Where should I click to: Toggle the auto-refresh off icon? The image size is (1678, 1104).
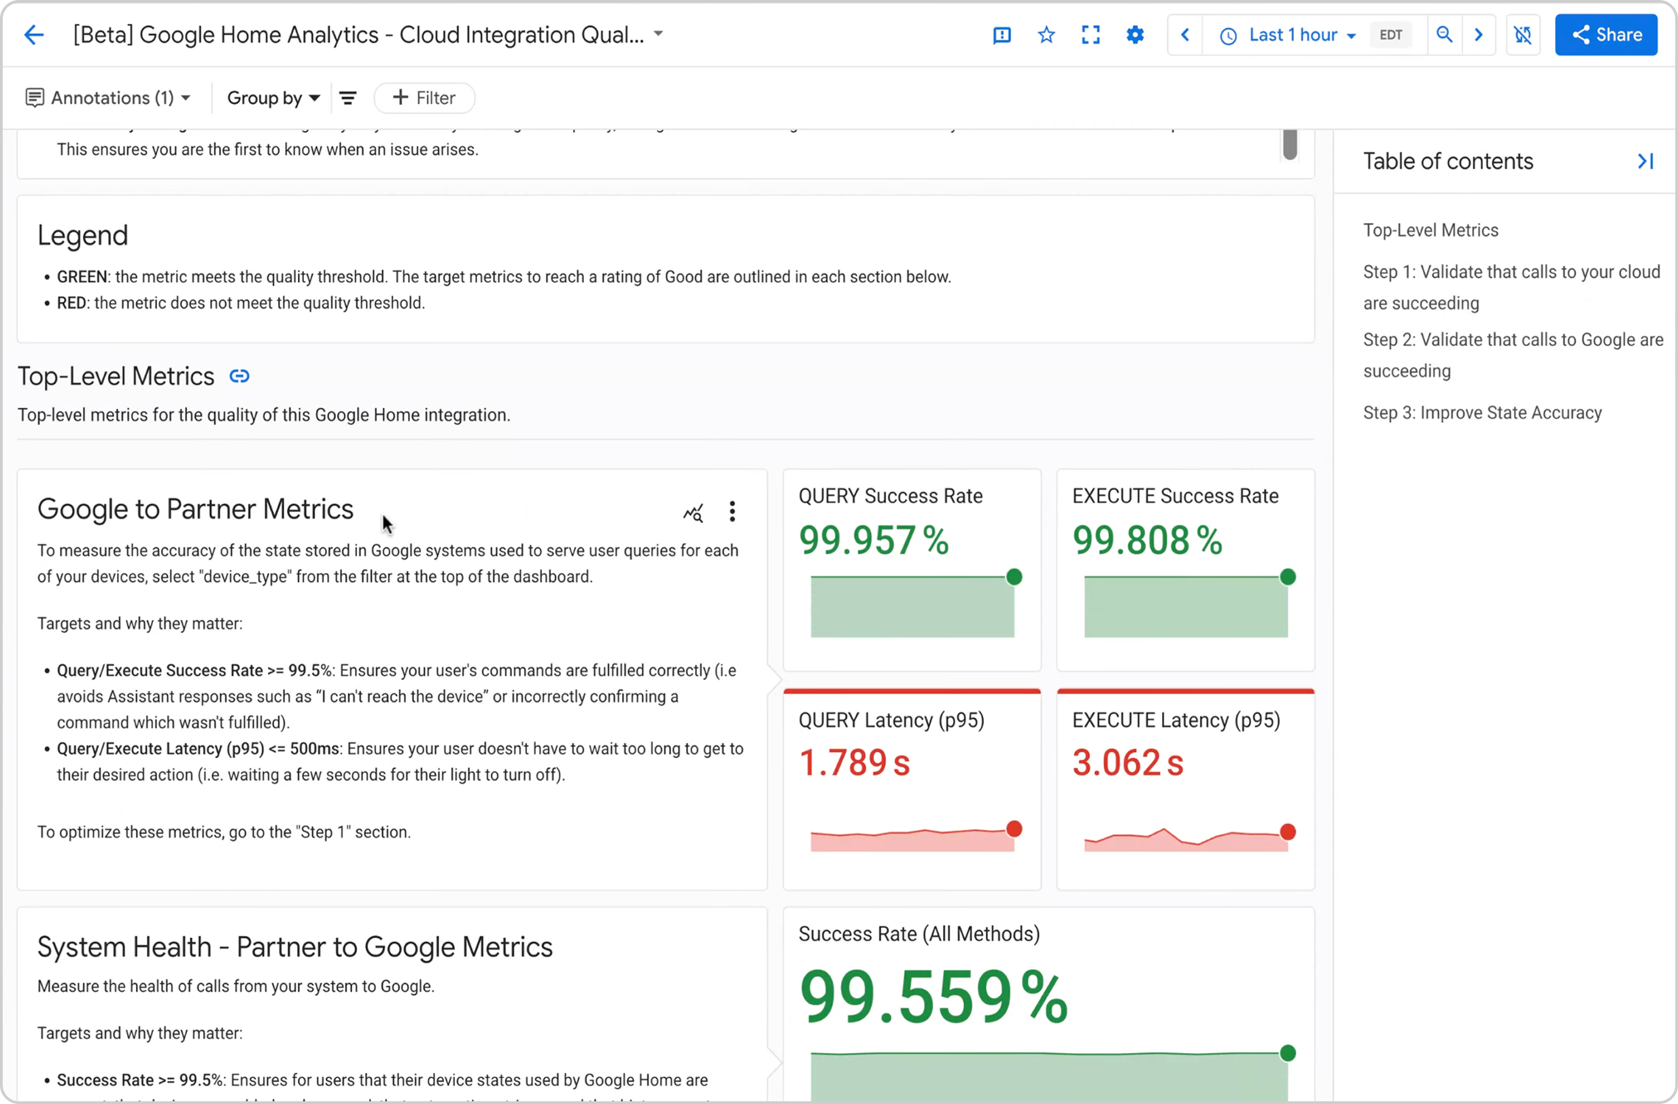click(x=1523, y=35)
